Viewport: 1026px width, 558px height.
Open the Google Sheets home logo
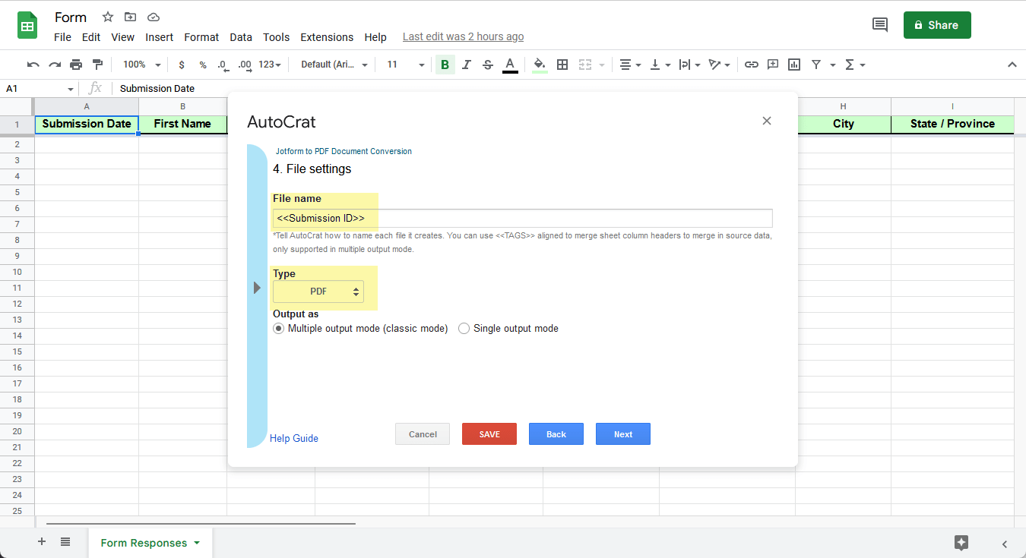tap(27, 25)
